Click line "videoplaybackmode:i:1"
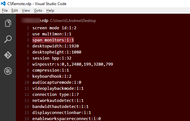 click(58, 89)
